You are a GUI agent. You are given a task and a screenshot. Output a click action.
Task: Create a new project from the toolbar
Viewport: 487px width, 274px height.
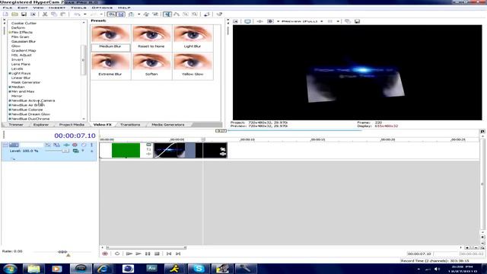[x=5, y=14]
